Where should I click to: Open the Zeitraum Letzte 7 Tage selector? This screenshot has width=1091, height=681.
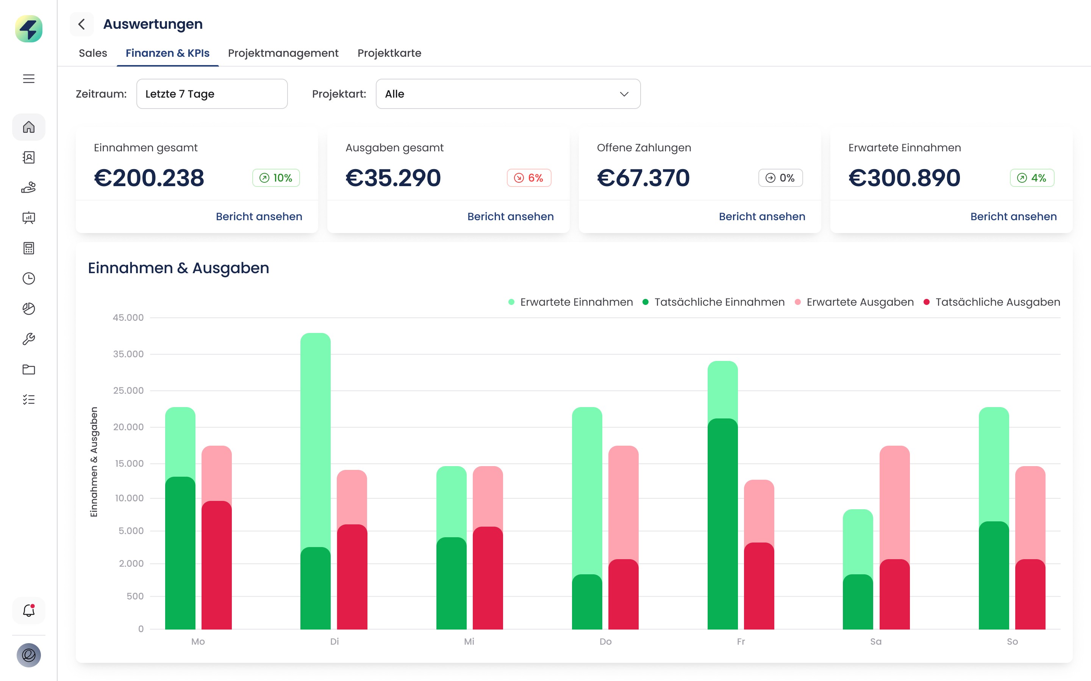click(212, 94)
